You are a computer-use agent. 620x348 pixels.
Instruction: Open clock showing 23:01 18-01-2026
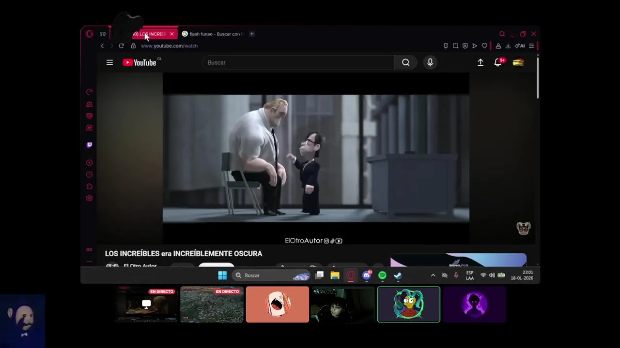(522, 275)
